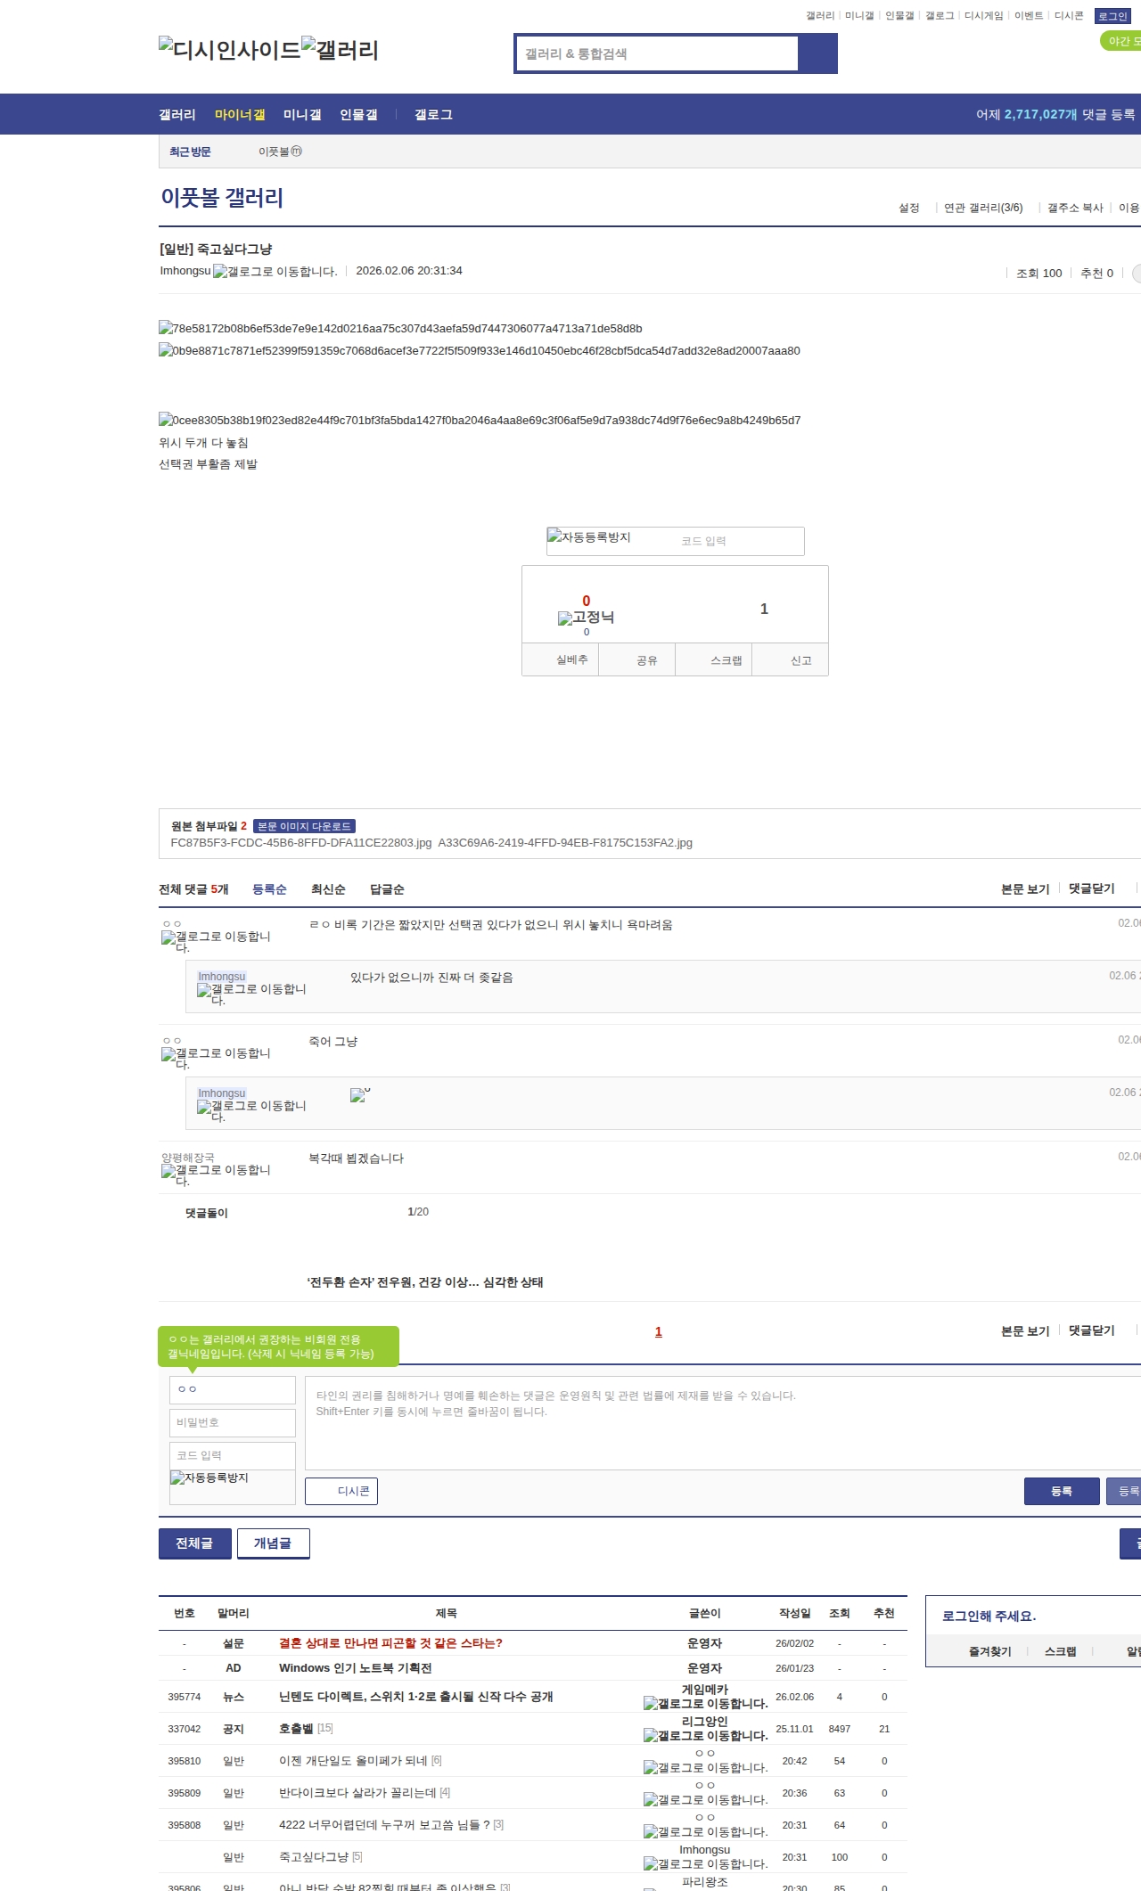
Task: Sort comments by 최신순
Action: coord(328,889)
